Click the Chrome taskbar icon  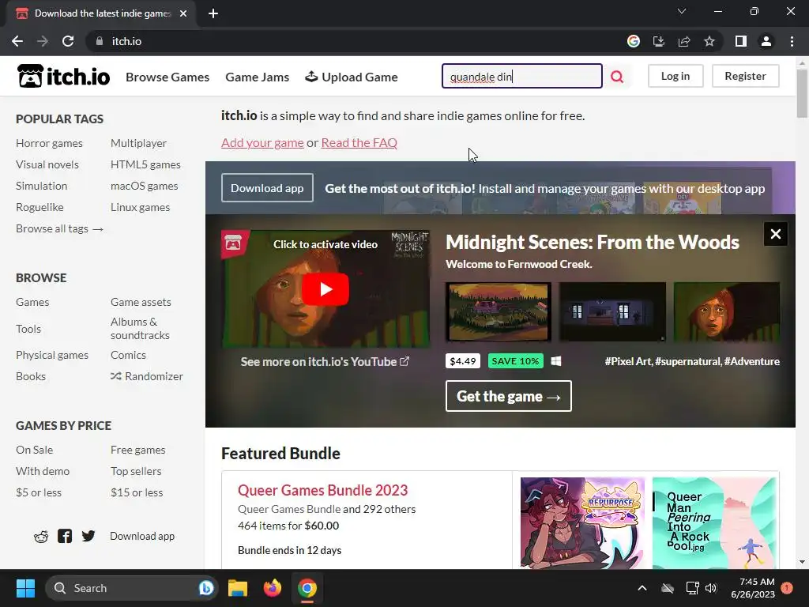(x=307, y=588)
